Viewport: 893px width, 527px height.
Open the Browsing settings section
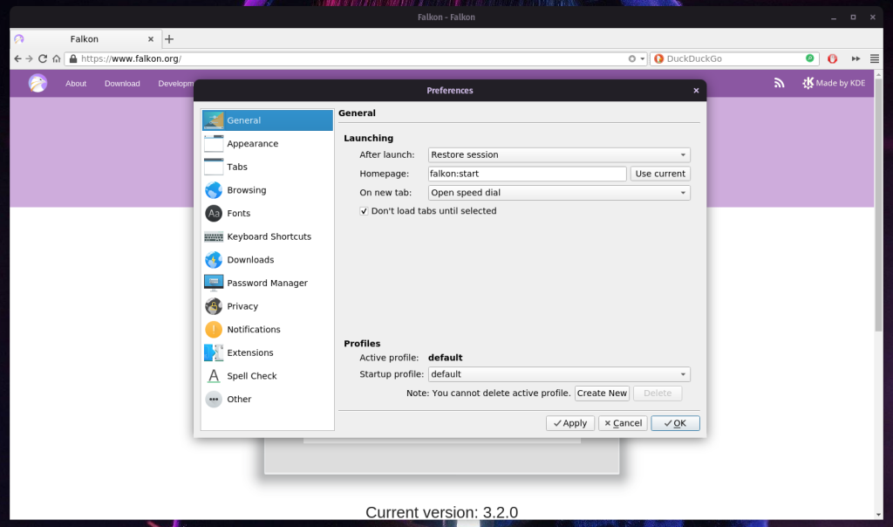click(246, 190)
